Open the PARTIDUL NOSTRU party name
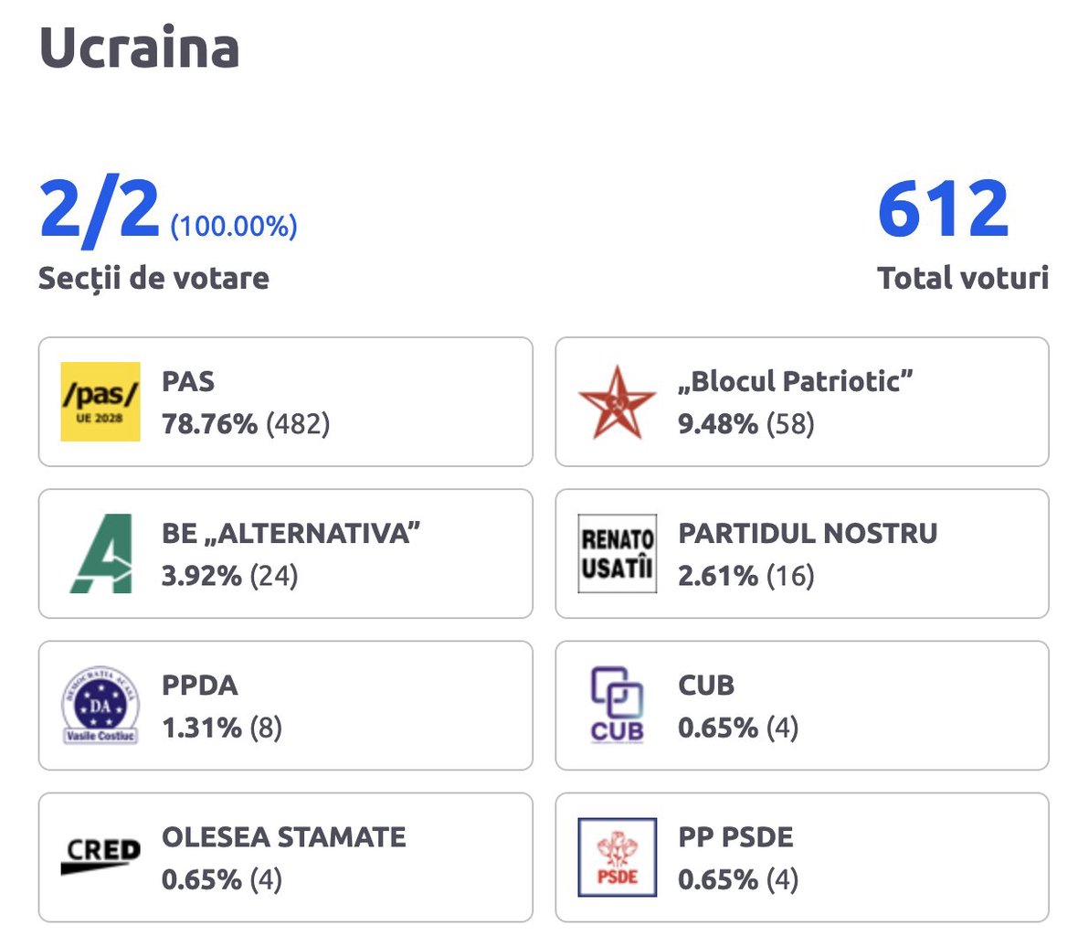The height and width of the screenshot is (936, 1078). pos(808,533)
